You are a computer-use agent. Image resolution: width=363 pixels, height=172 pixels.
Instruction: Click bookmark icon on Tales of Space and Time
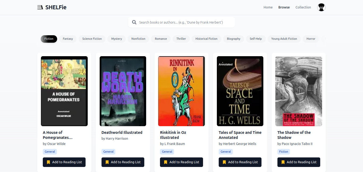224,162
